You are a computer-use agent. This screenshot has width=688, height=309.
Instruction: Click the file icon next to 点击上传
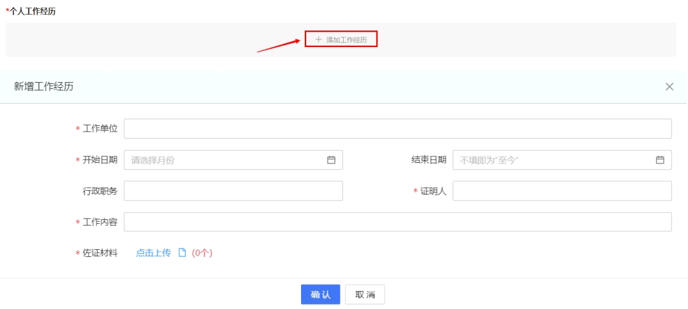tap(182, 253)
